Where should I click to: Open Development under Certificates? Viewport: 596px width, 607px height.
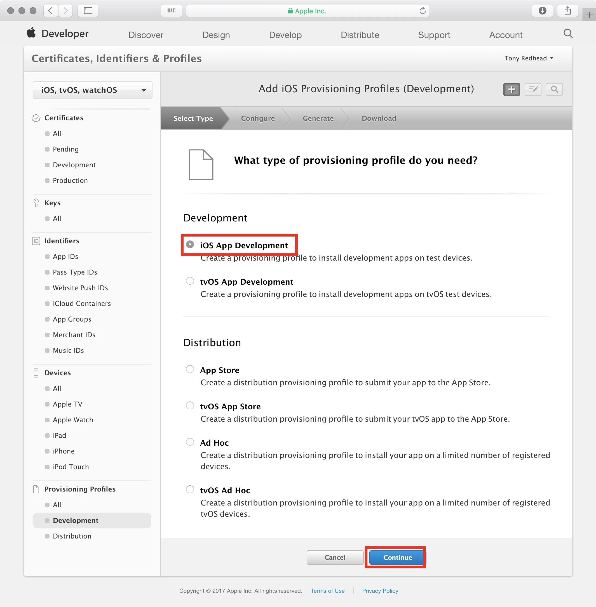pos(74,165)
